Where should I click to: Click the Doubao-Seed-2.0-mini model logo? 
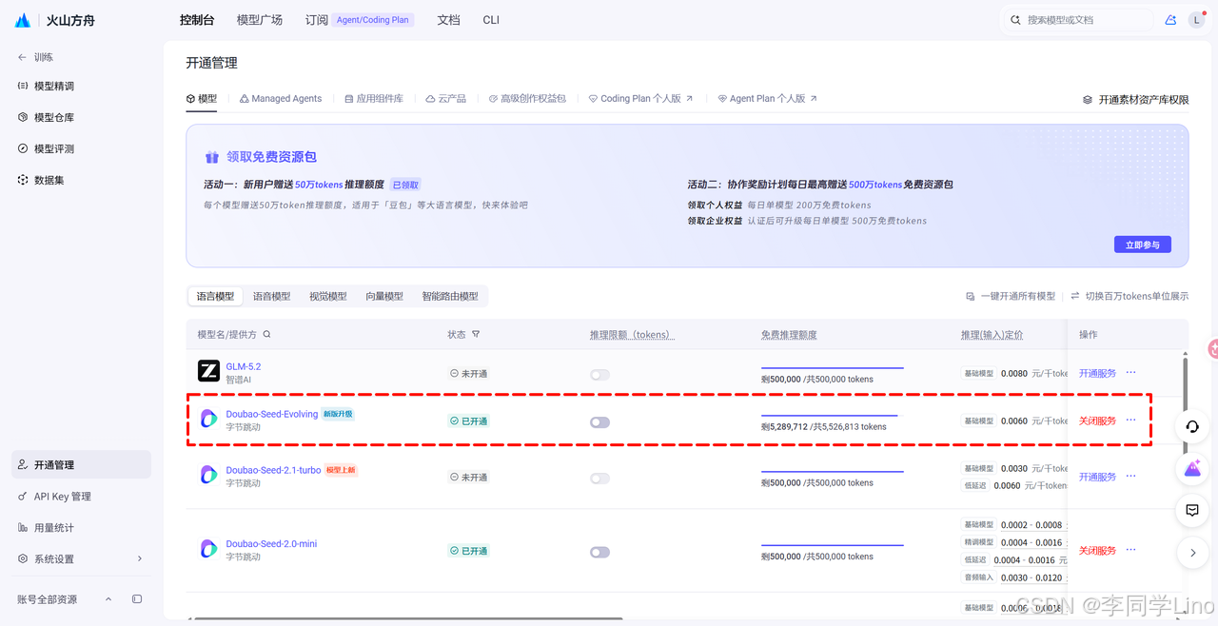point(208,549)
